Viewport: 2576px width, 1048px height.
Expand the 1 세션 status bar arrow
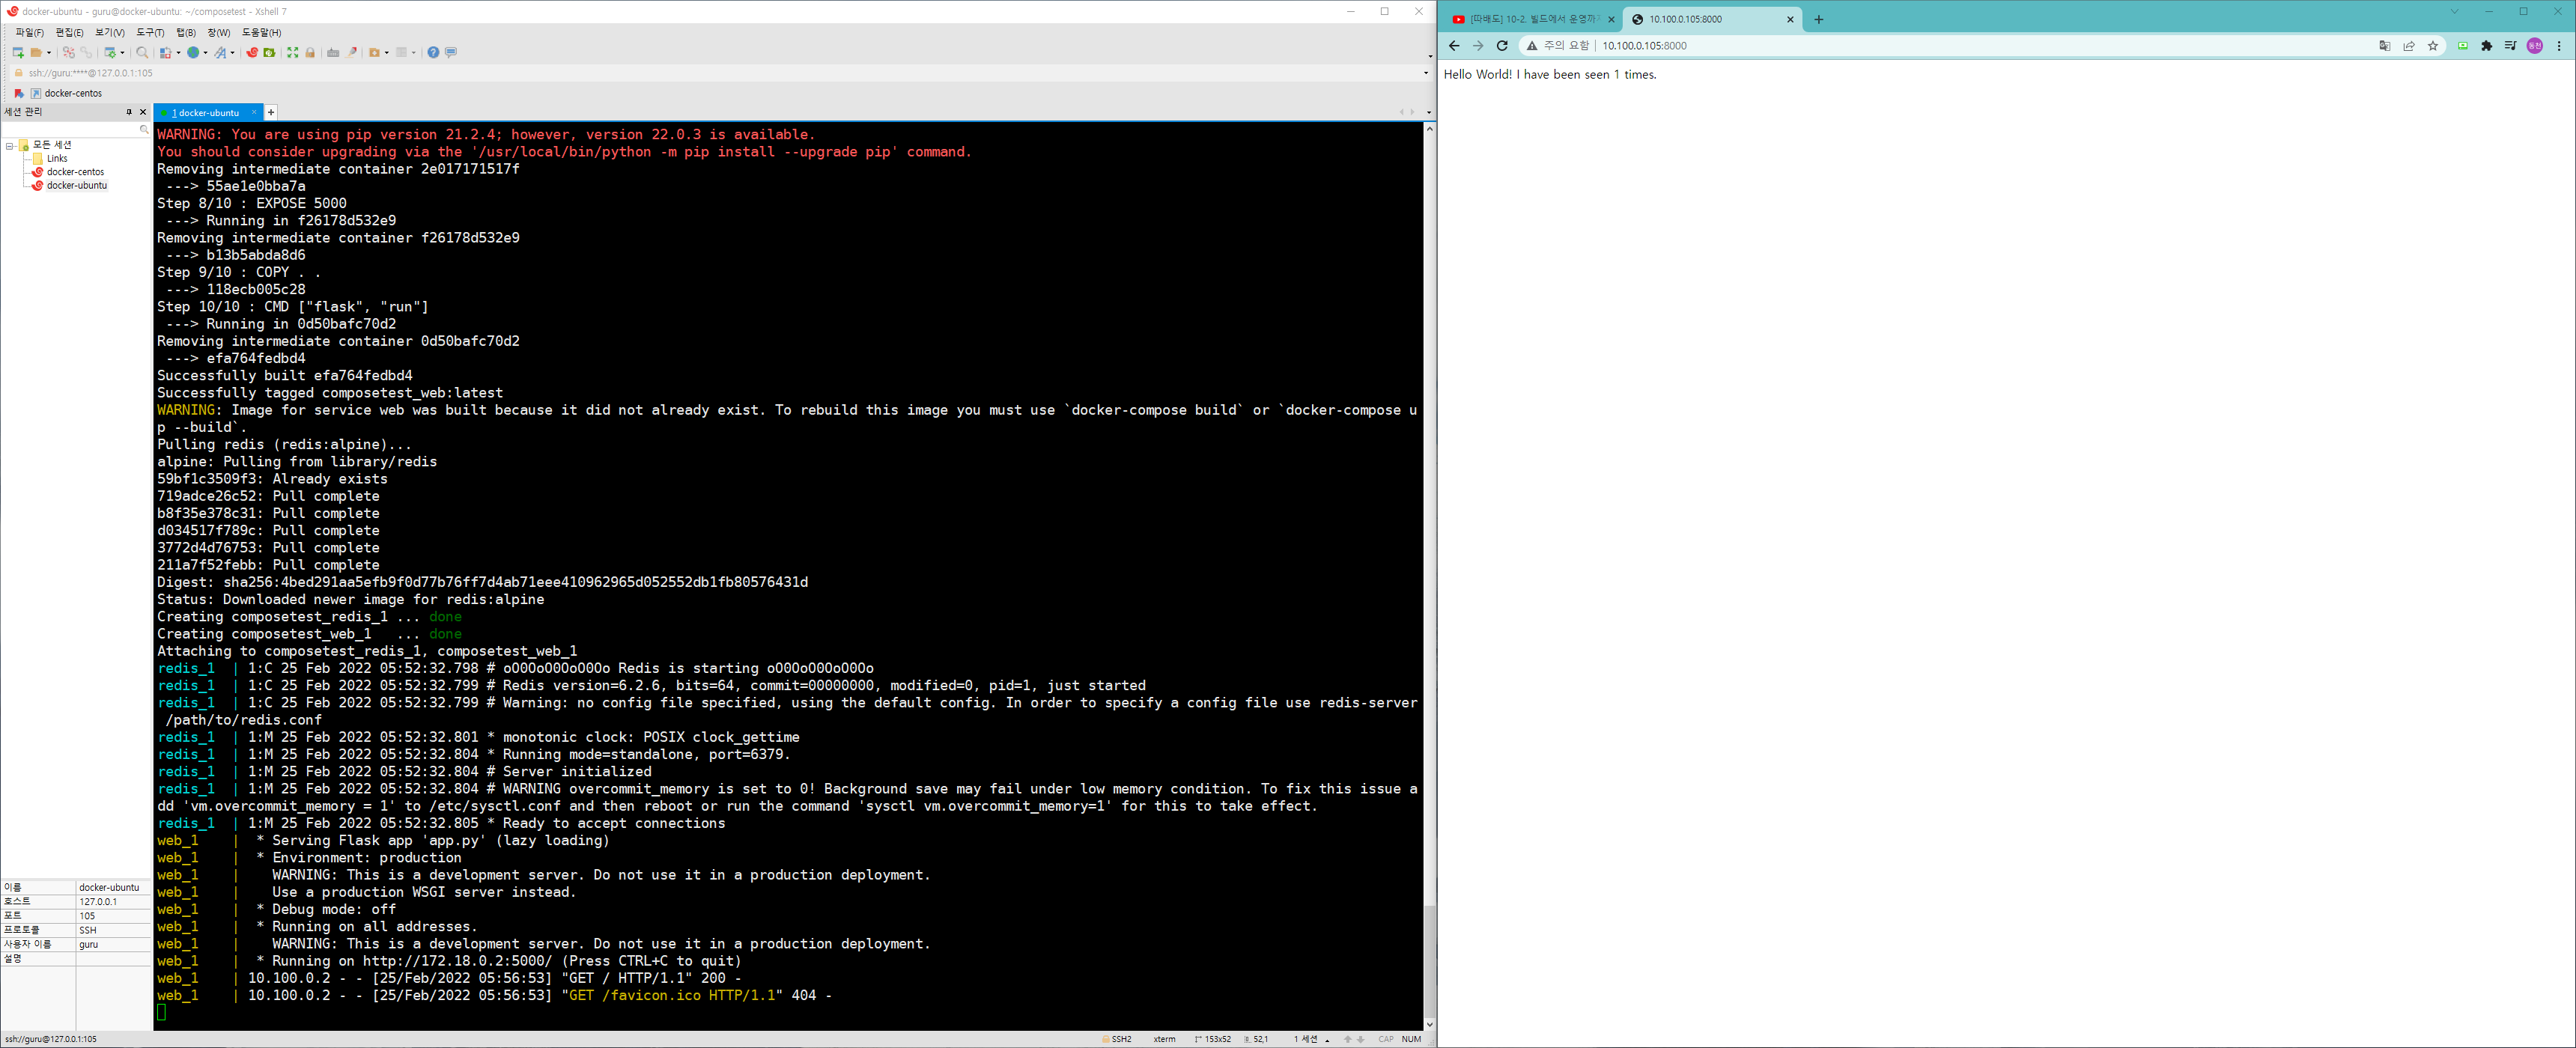pos(1327,1040)
